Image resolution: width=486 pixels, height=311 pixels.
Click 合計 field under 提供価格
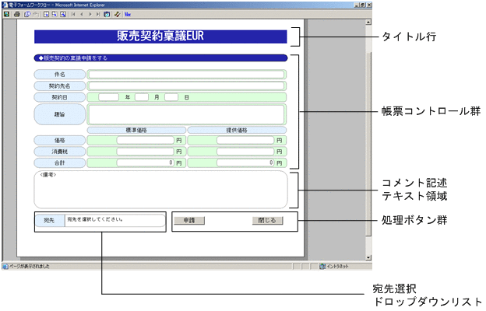click(x=245, y=162)
